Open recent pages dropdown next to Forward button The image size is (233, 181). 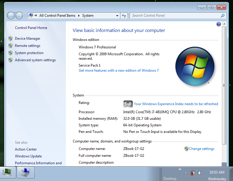[x=25, y=16]
